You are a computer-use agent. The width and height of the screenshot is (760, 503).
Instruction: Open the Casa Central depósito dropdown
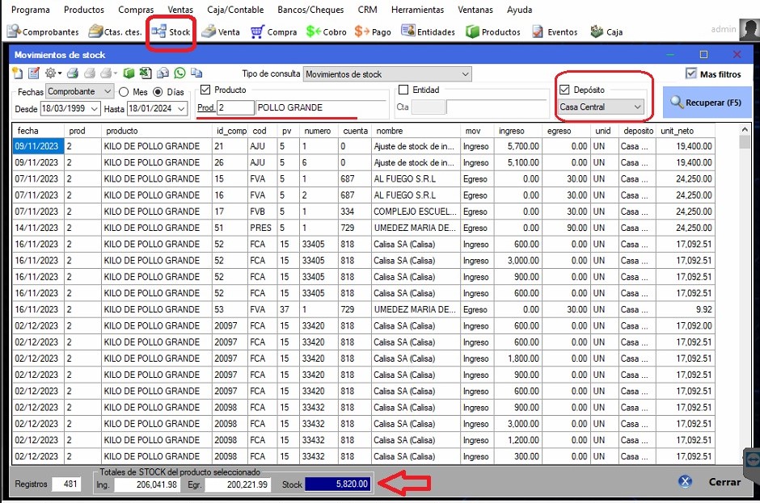601,107
